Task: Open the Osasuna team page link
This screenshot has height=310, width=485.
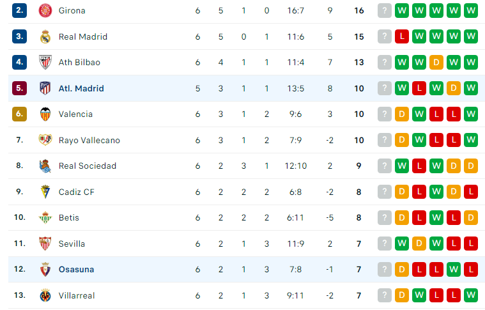Action: click(x=77, y=270)
